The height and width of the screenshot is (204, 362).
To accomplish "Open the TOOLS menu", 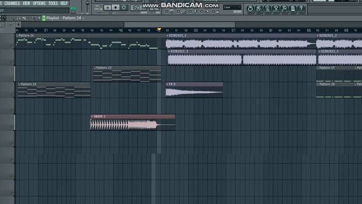I will (x=53, y=3).
